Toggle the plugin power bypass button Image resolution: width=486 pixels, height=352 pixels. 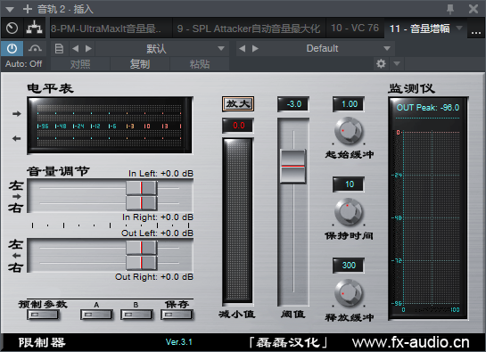[12, 48]
